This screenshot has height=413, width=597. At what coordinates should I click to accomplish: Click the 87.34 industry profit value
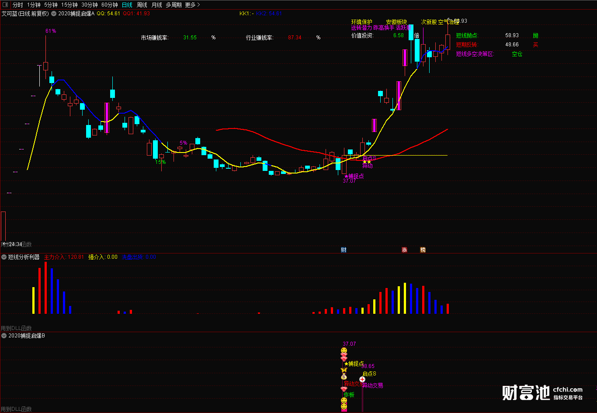coord(295,38)
